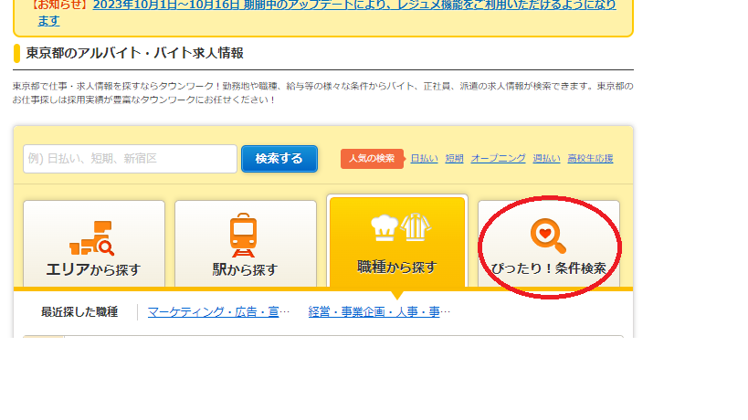Focus the keyword search input field
Image resolution: width=748 pixels, height=420 pixels.
(130, 159)
